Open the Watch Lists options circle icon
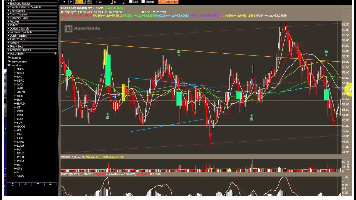The width and height of the screenshot is (356, 200). pos(55,54)
